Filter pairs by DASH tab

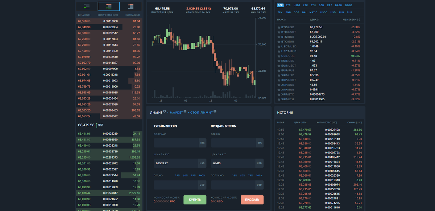click(339, 5)
